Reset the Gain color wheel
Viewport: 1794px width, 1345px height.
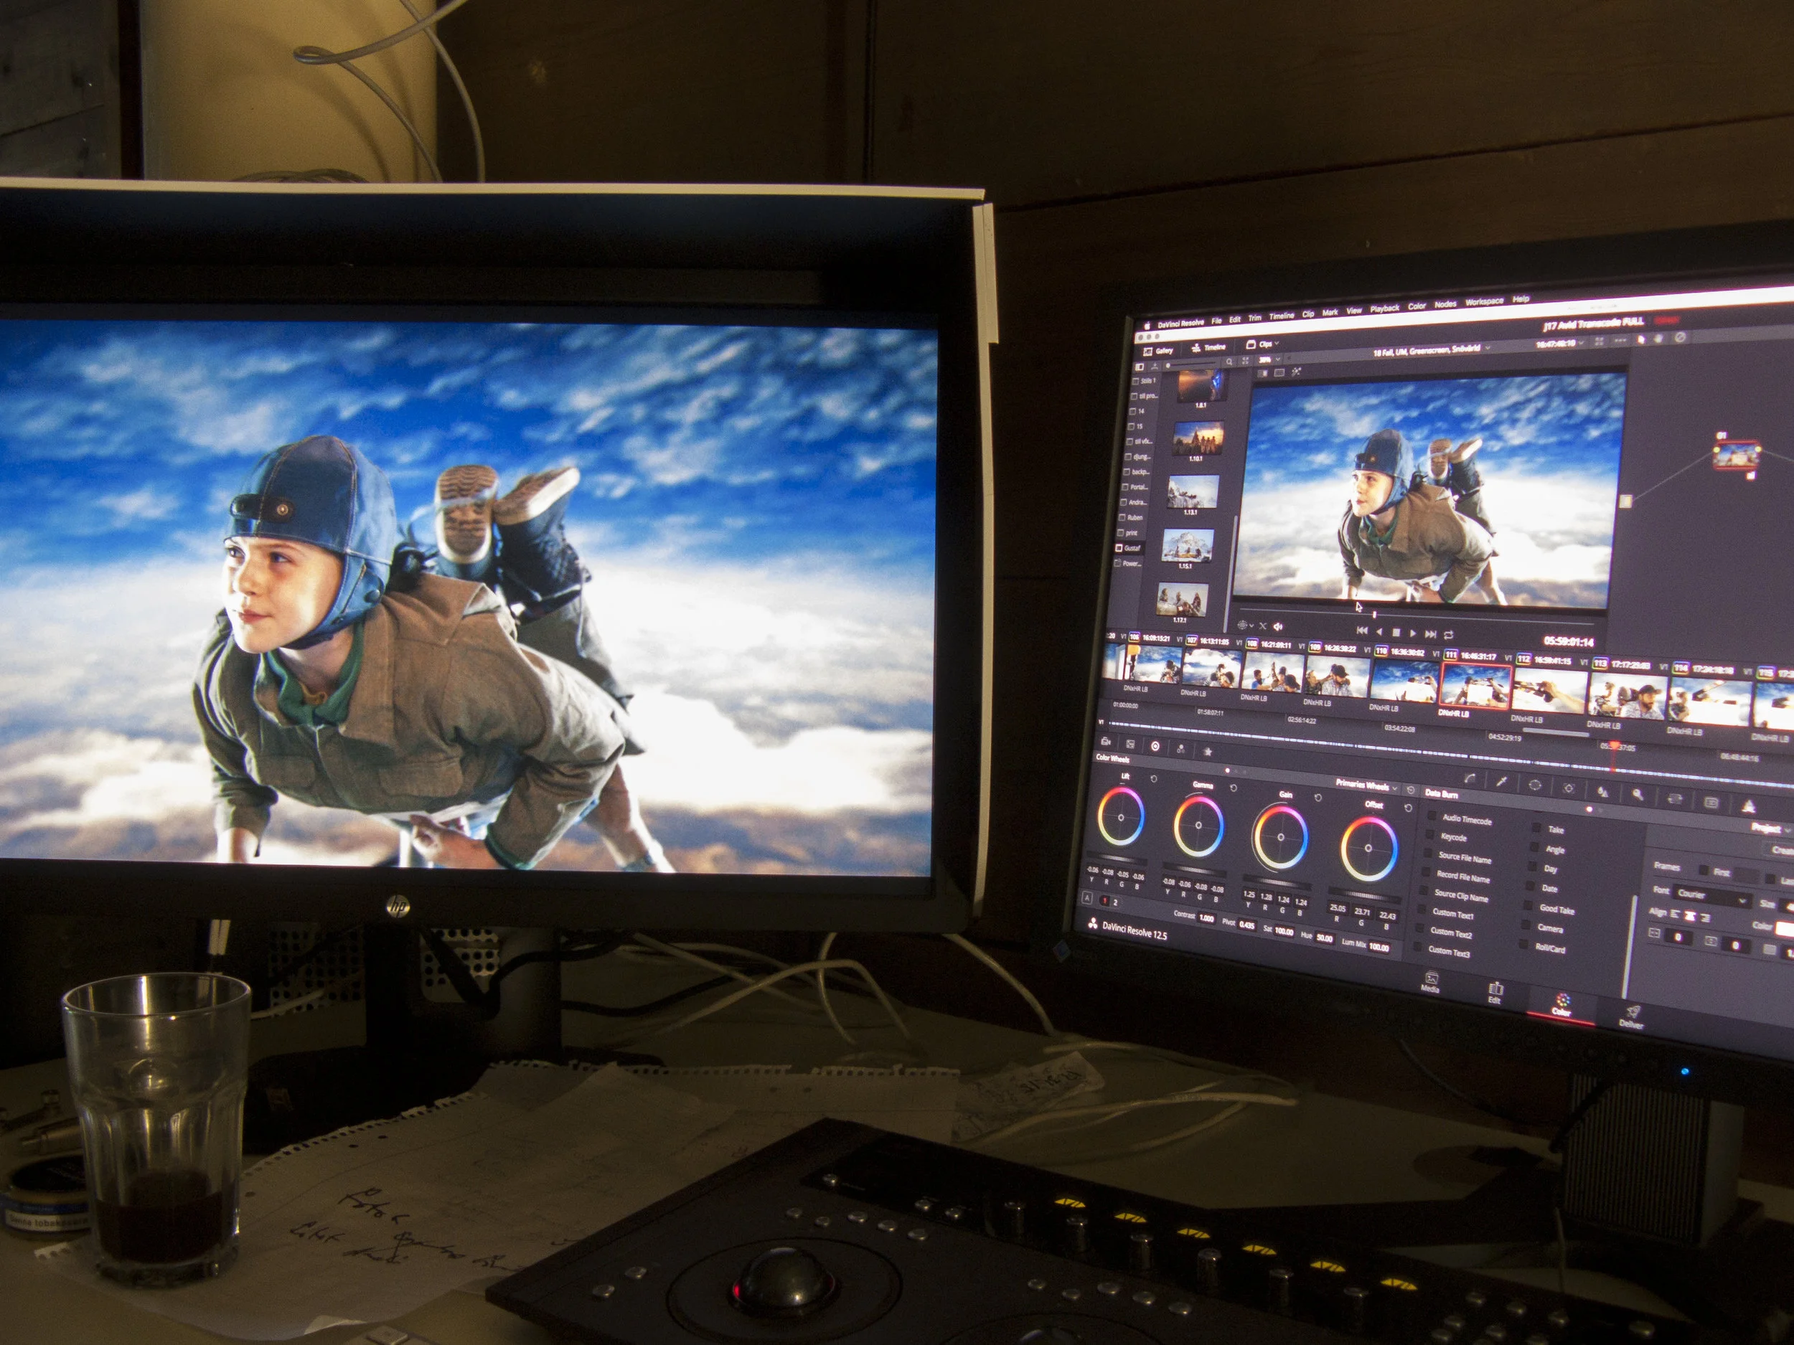click(x=1318, y=798)
